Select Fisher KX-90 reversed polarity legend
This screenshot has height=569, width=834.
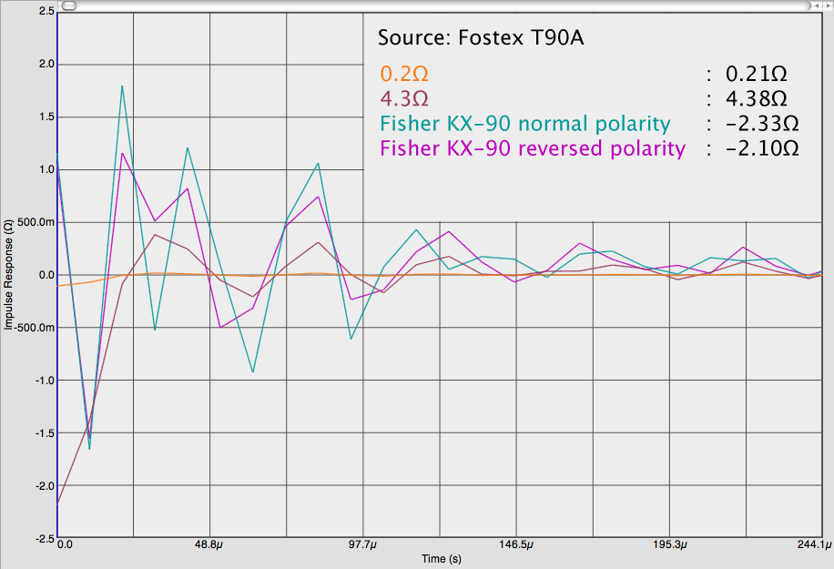[x=533, y=147]
